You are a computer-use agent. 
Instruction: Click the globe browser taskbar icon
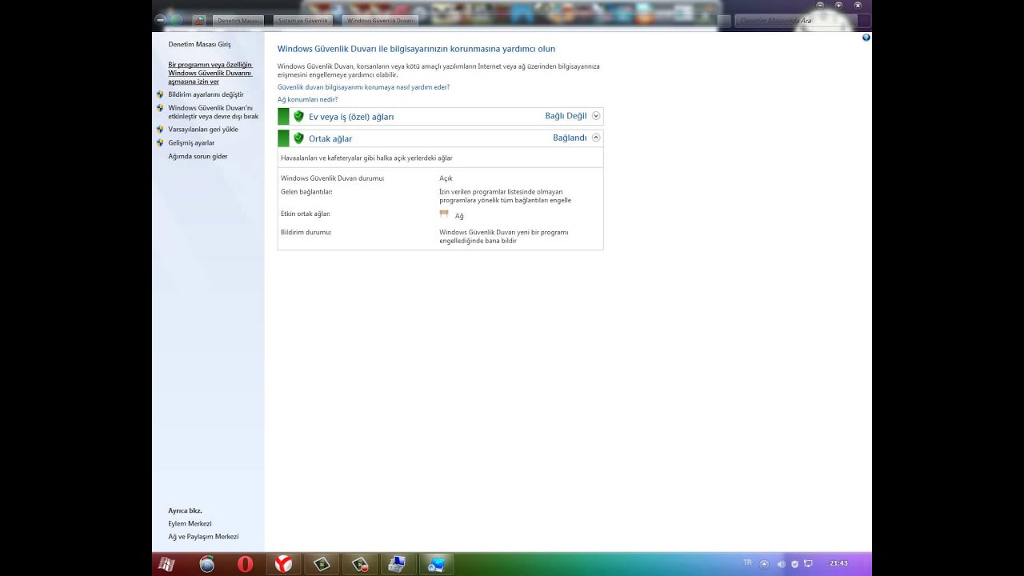coord(206,564)
